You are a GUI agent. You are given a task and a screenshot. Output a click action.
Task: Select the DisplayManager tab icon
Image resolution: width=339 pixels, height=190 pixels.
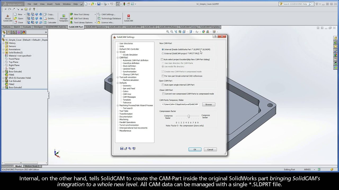[x=24, y=32]
